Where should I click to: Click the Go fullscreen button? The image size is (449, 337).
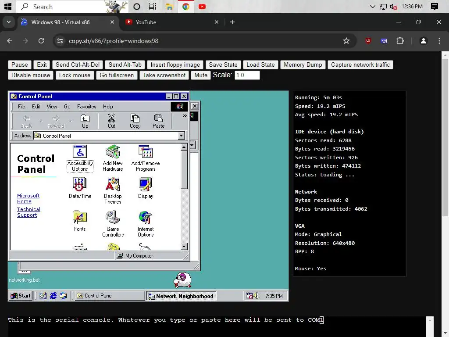(x=117, y=75)
